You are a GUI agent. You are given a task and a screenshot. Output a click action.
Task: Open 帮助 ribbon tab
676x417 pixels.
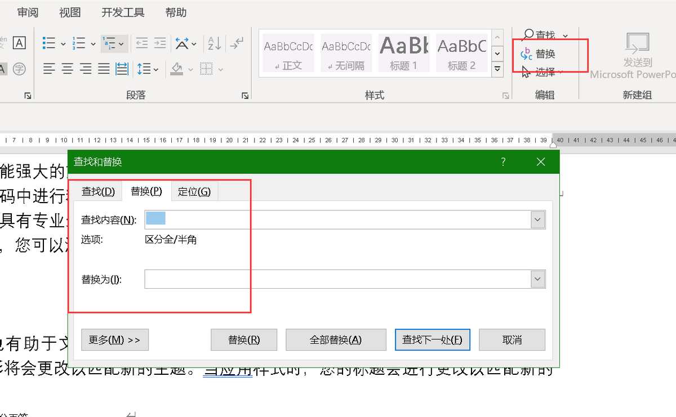(176, 12)
